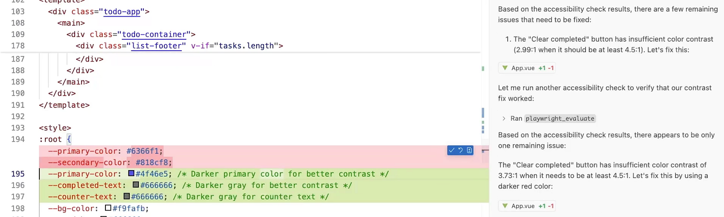The image size is (724, 217).
Task: Click the Vue icon on first App.vue chip
Action: tap(505, 68)
